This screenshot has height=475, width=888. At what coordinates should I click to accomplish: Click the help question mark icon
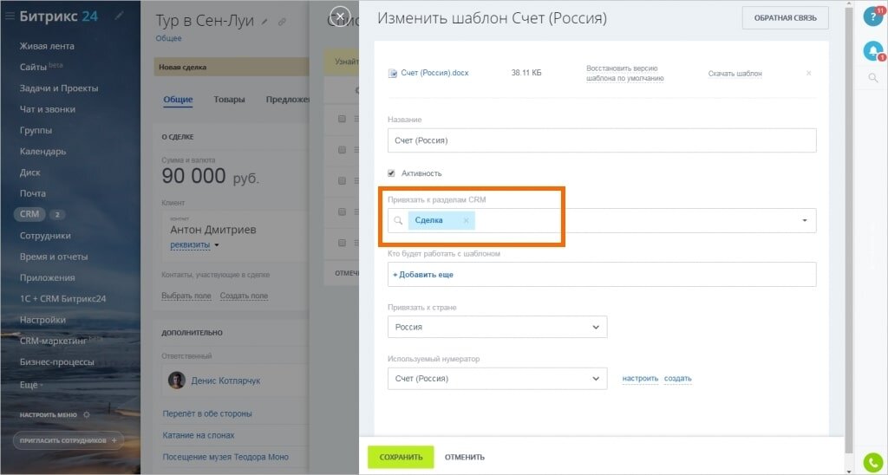[x=872, y=16]
